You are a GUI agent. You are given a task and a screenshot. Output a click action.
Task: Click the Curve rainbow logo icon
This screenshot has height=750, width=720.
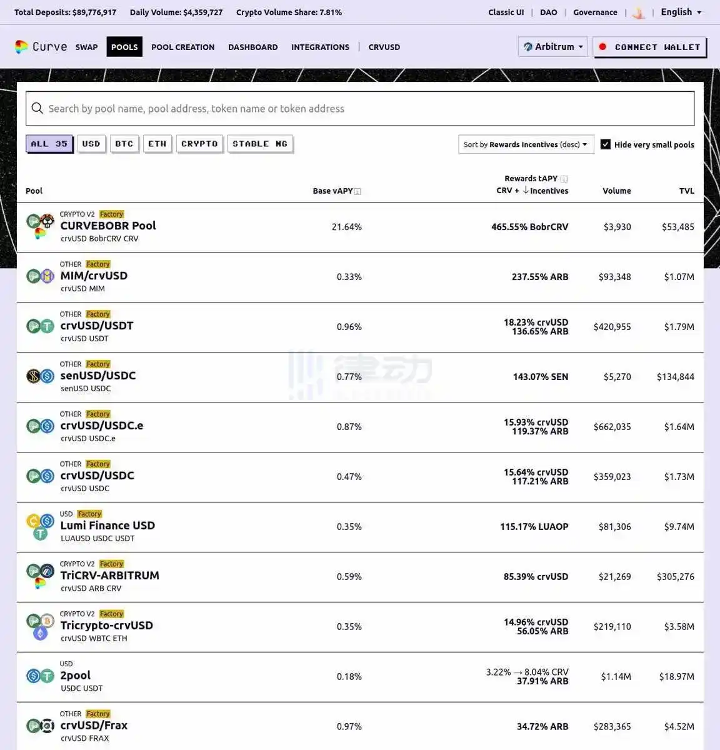[21, 47]
